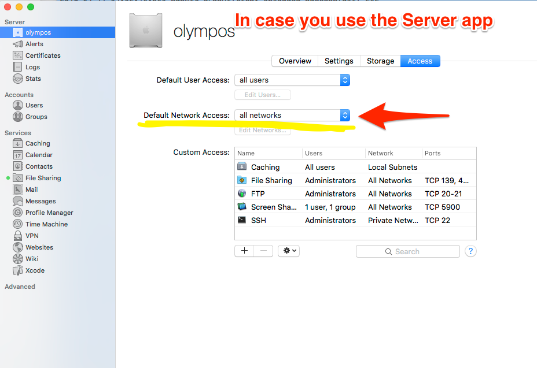
Task: Open the Users account icon
Action: point(18,105)
